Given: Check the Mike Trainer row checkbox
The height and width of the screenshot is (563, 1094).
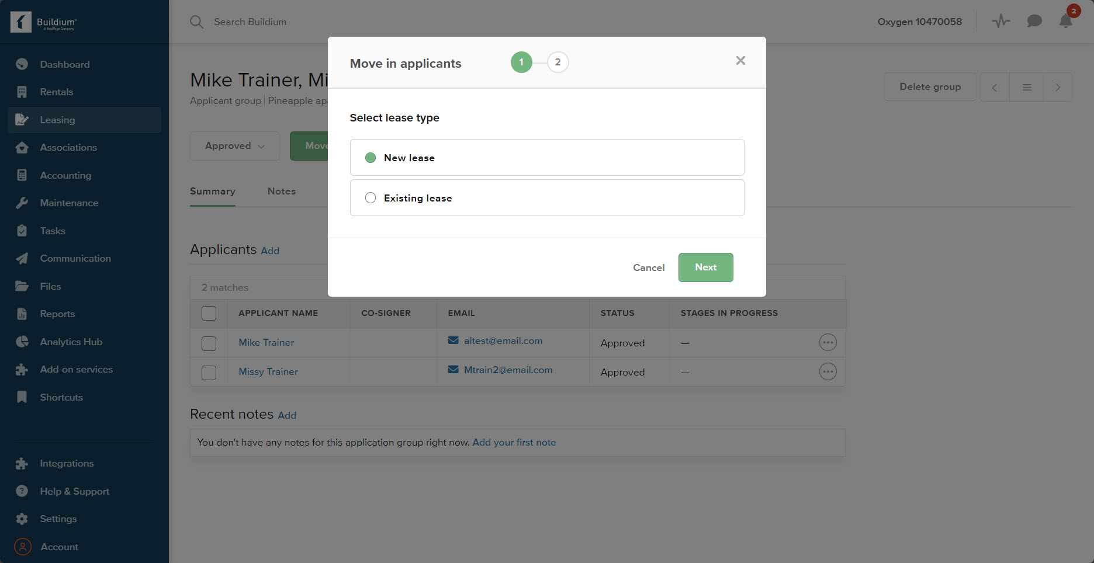Looking at the screenshot, I should click(x=209, y=343).
